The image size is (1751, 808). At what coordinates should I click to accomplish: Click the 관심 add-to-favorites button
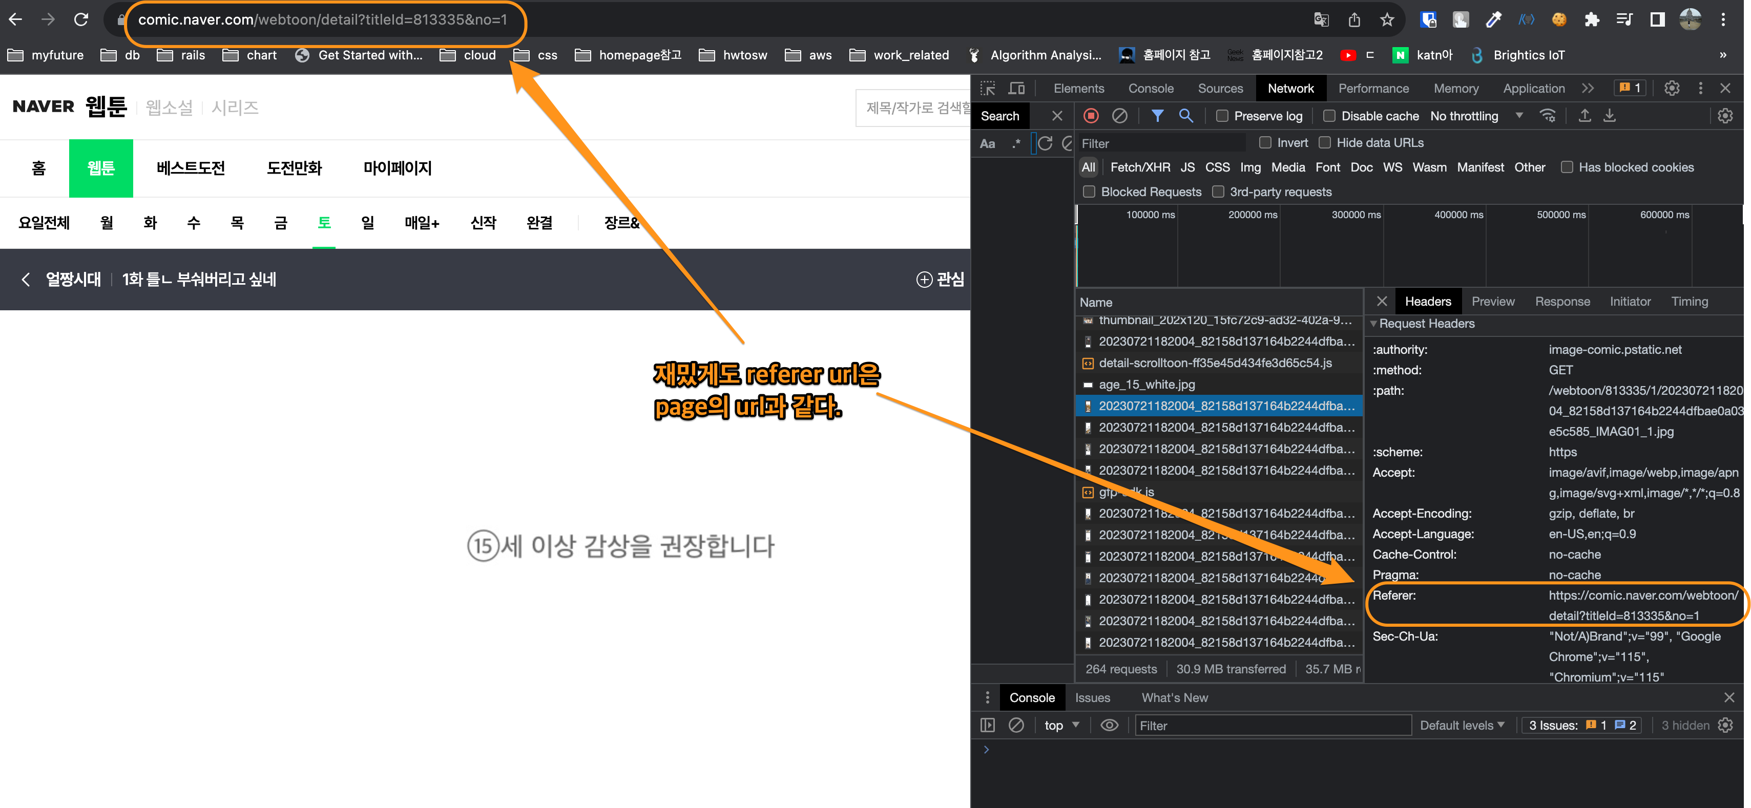[x=940, y=279]
